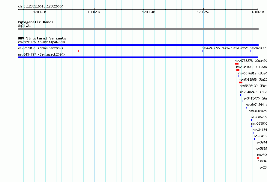The image size is (267, 182).
Task: Click the Cytogenetic Bands track title
Action: coord(36,22)
